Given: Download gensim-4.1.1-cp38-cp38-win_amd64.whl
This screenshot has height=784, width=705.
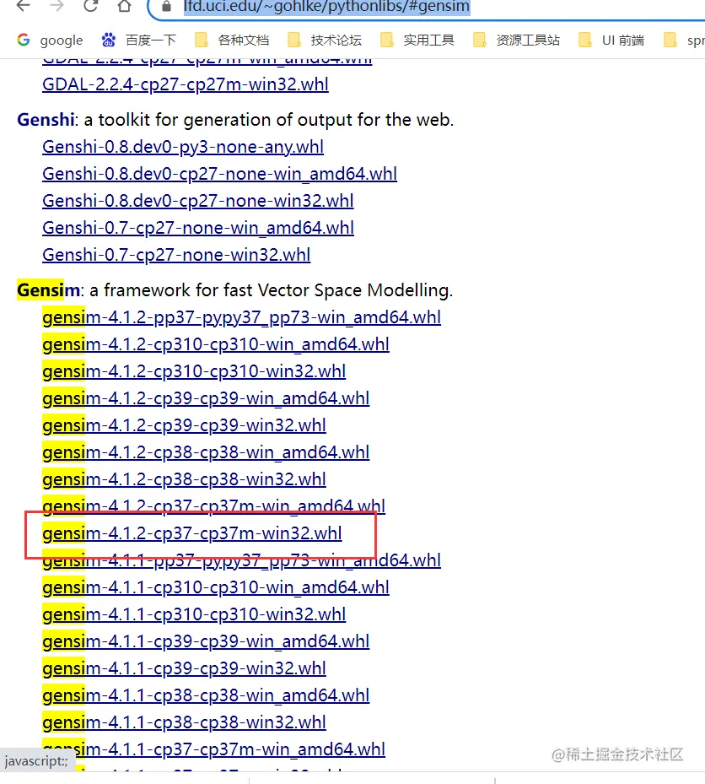Looking at the screenshot, I should (x=206, y=695).
